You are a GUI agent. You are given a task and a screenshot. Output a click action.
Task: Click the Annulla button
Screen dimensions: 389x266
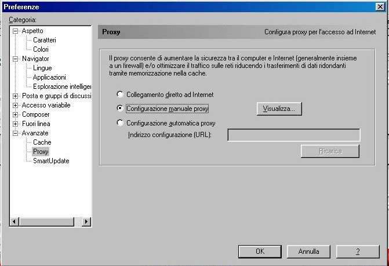308,251
